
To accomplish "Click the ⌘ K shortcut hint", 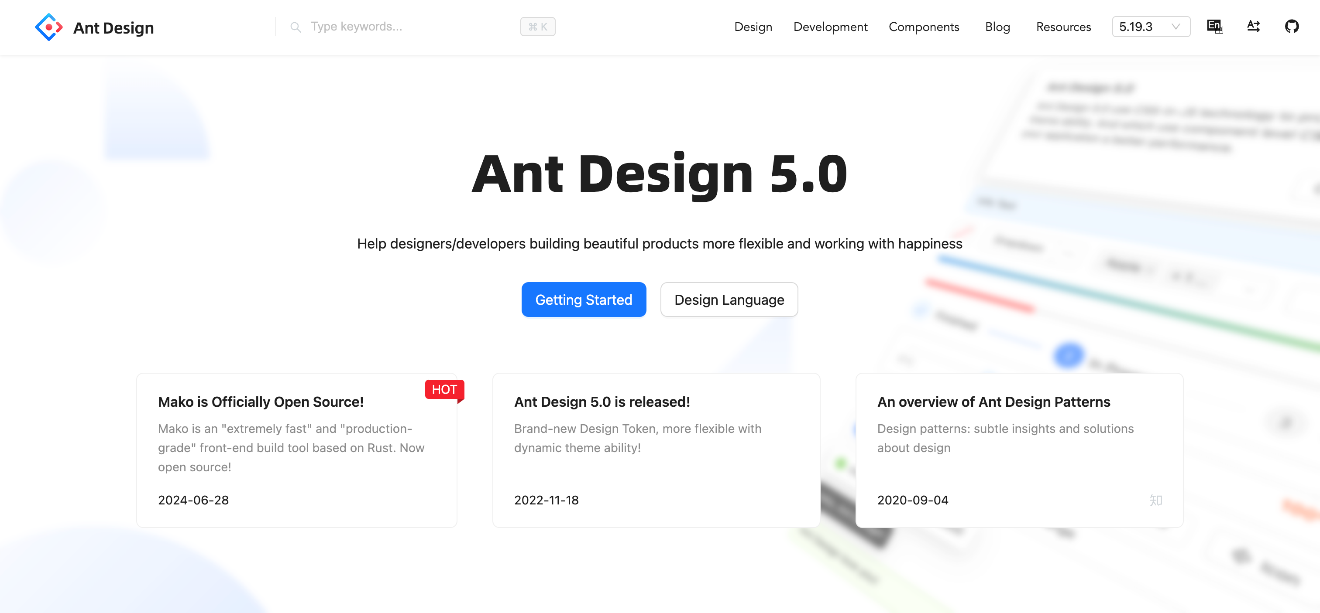I will tap(537, 27).
